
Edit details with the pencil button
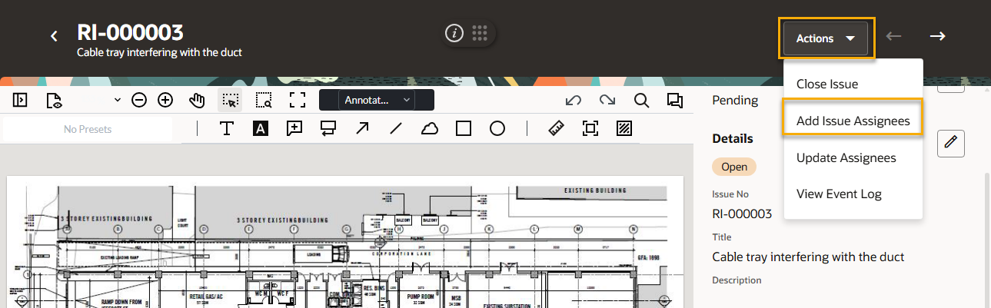951,142
